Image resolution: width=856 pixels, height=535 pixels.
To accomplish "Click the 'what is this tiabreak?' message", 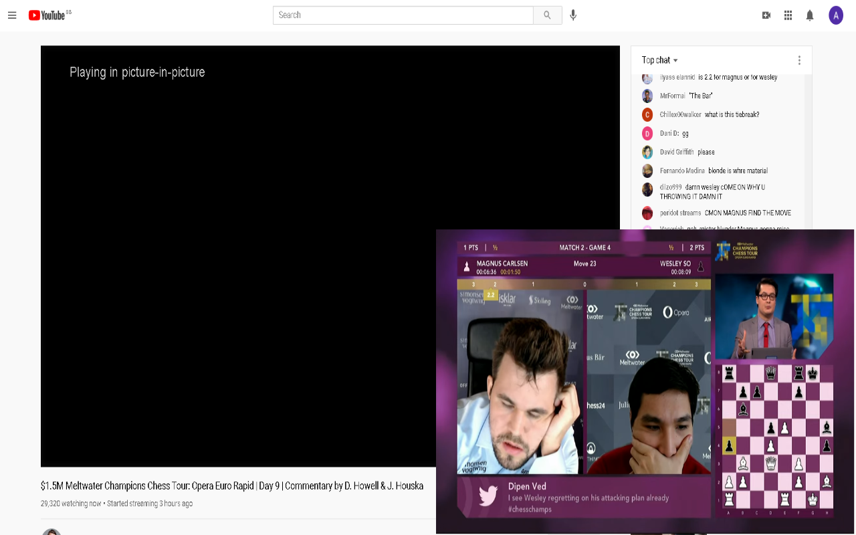I will coord(732,114).
